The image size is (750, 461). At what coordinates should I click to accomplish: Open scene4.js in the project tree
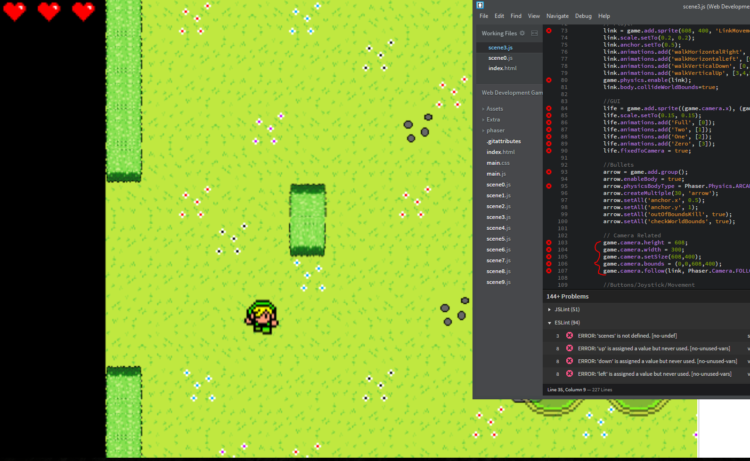coord(498,228)
